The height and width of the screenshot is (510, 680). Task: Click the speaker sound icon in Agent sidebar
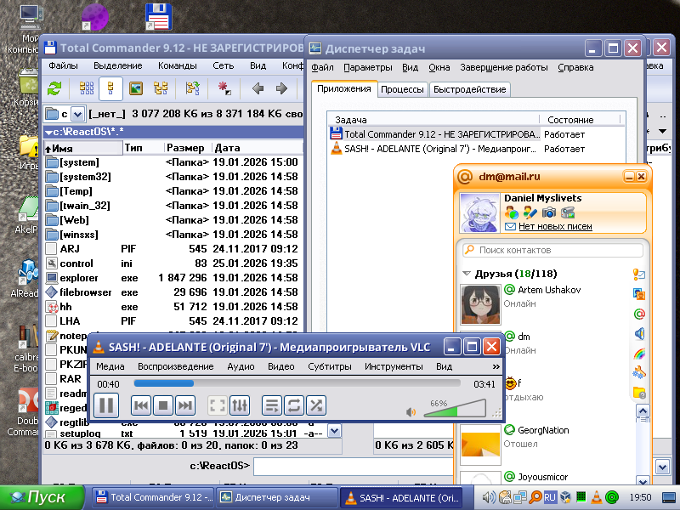tap(639, 333)
